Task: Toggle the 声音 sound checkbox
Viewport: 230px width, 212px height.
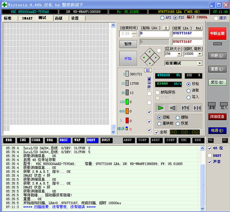Action: pyautogui.click(x=210, y=162)
